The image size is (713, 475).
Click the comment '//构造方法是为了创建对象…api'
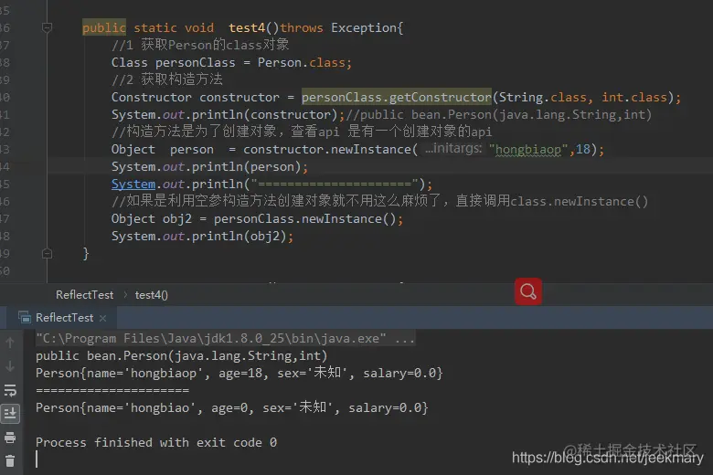point(302,132)
